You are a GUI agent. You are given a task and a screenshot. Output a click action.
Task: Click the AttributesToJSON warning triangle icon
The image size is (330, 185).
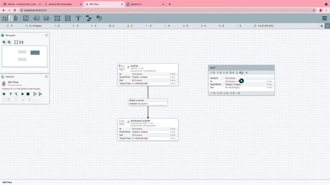click(128, 121)
